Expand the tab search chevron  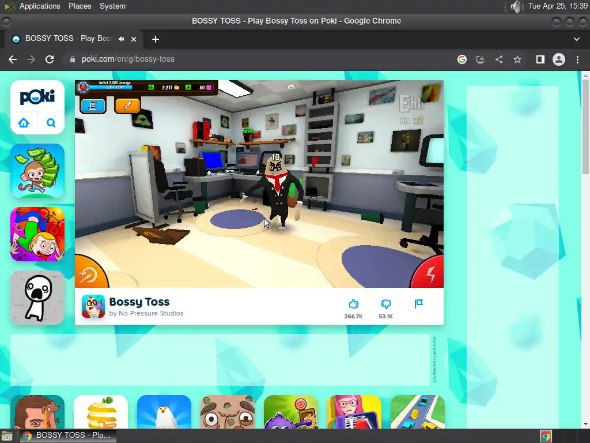point(576,39)
